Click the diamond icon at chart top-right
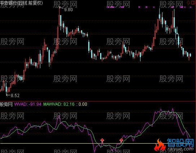 coord(188,3)
